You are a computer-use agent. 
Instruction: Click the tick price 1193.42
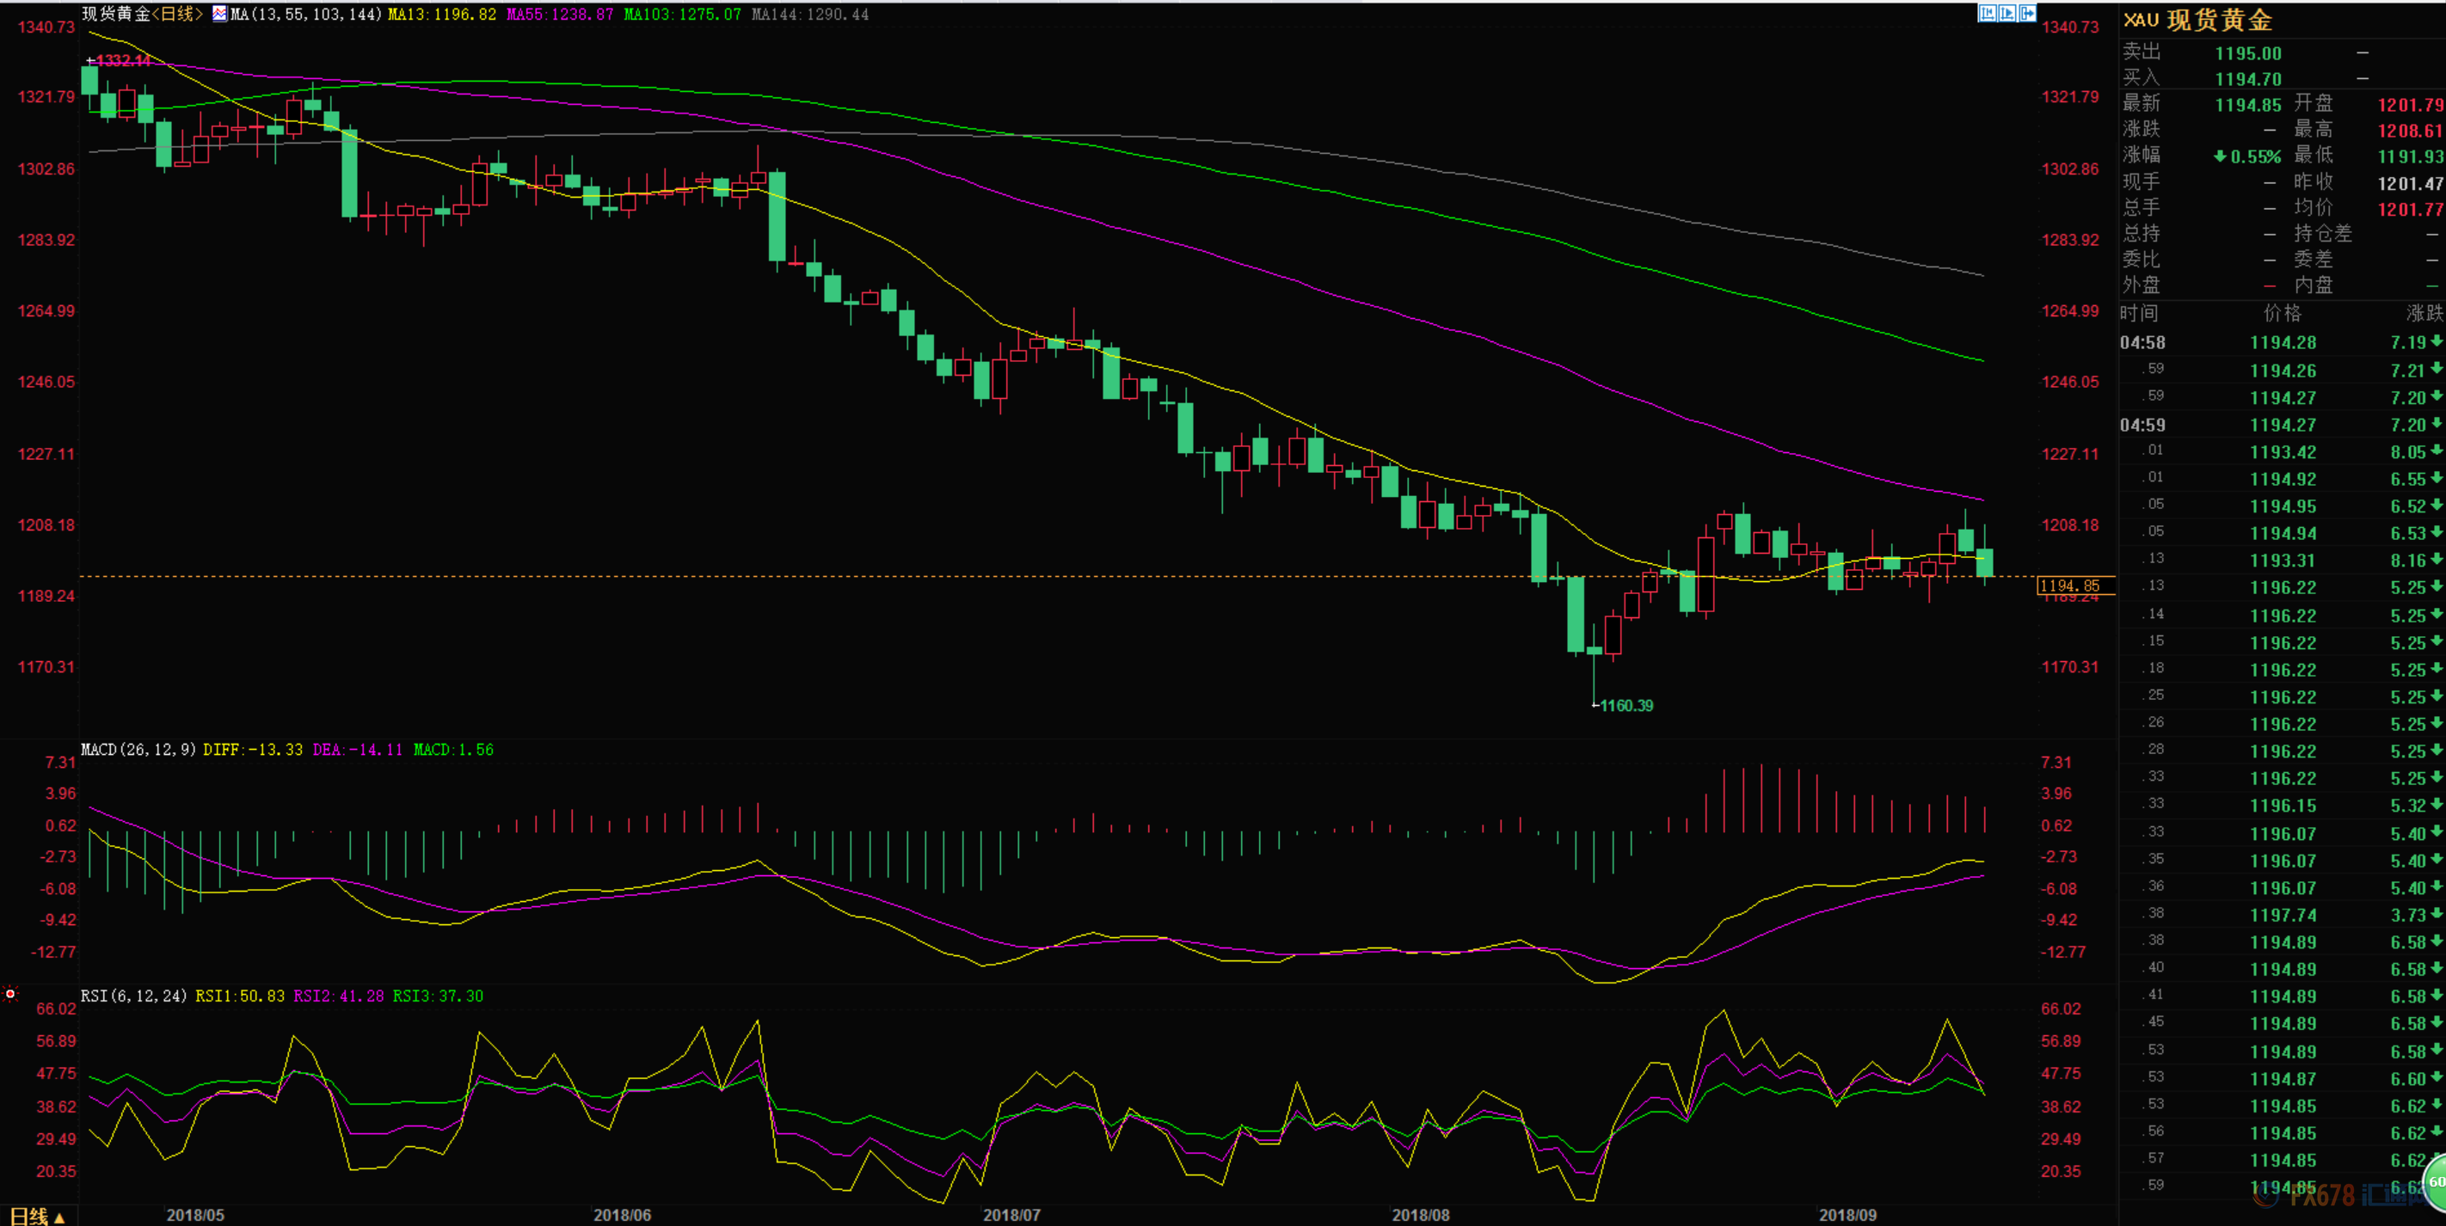[x=2283, y=452]
